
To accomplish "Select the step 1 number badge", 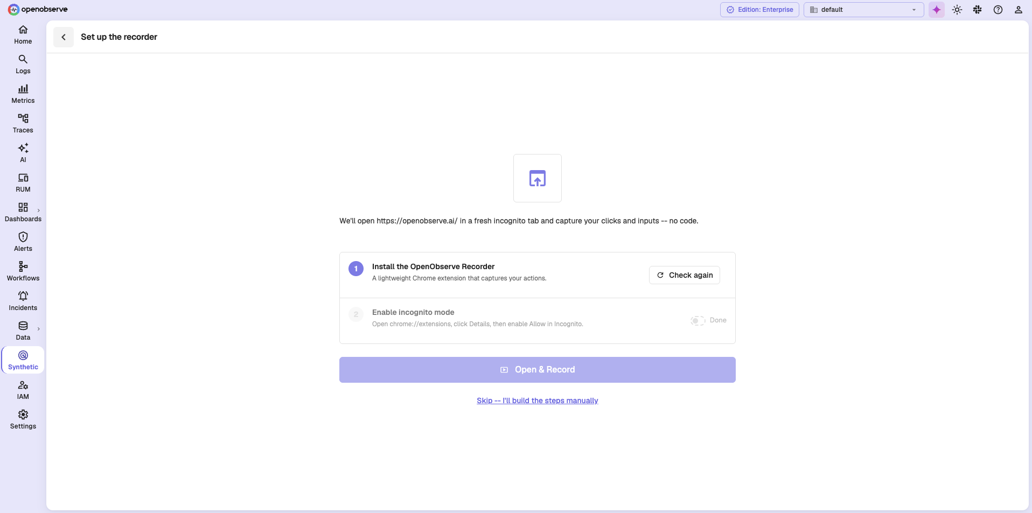I will pos(356,269).
